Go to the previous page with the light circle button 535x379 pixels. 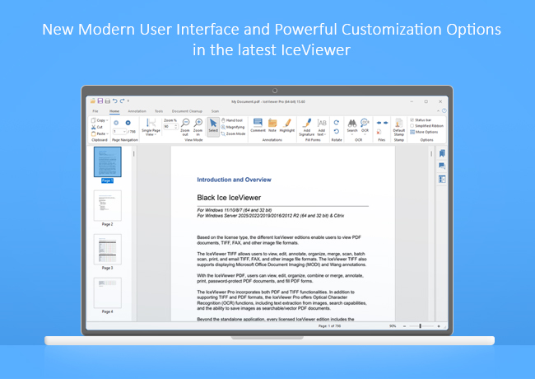coord(116,123)
